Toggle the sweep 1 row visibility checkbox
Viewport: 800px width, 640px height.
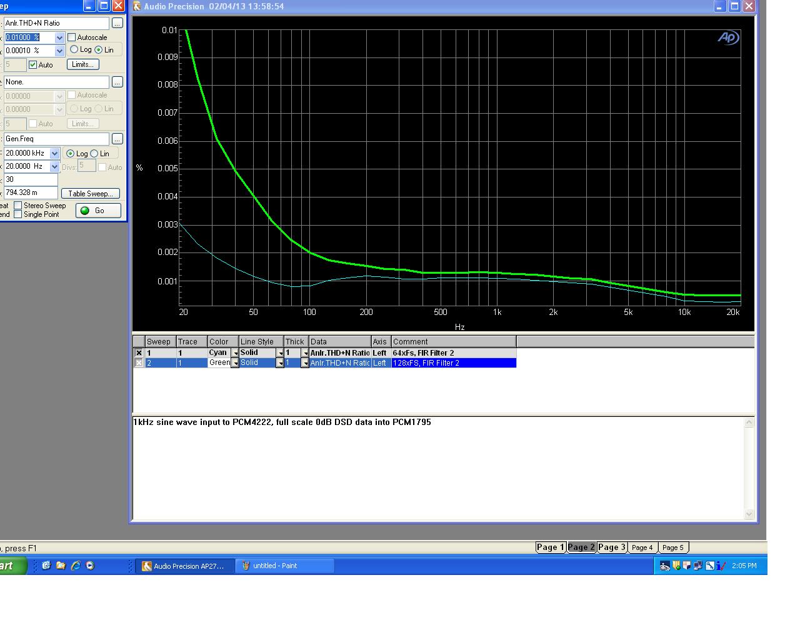coord(139,353)
